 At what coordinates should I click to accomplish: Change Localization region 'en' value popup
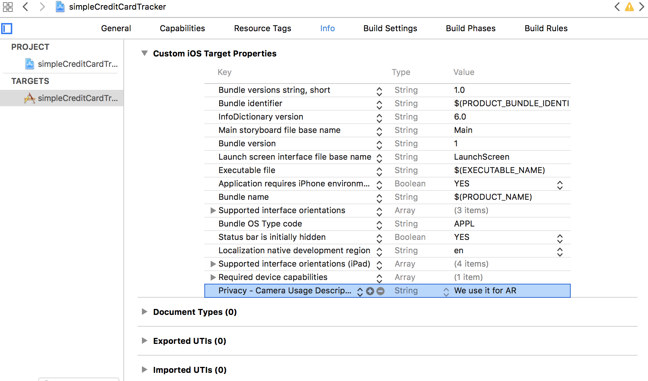pyautogui.click(x=560, y=251)
